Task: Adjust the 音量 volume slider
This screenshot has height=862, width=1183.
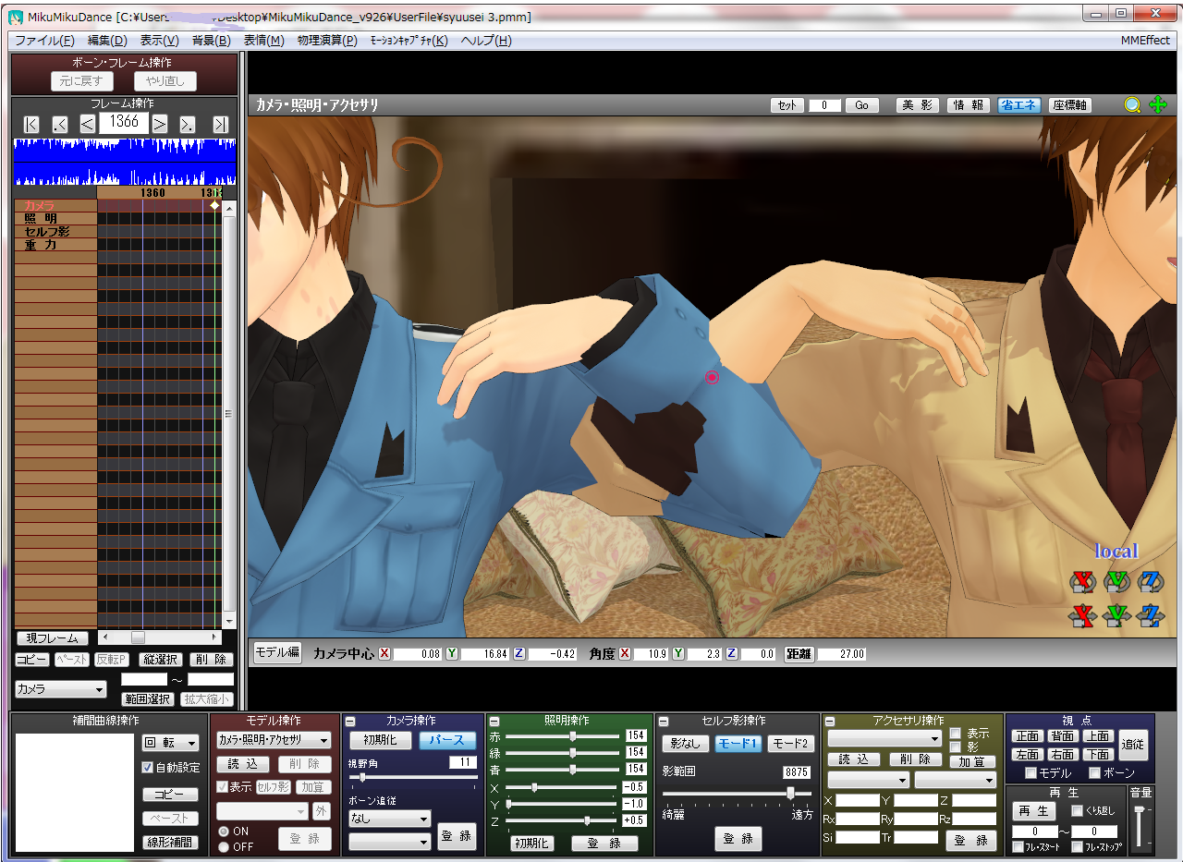Action: pyautogui.click(x=1141, y=825)
